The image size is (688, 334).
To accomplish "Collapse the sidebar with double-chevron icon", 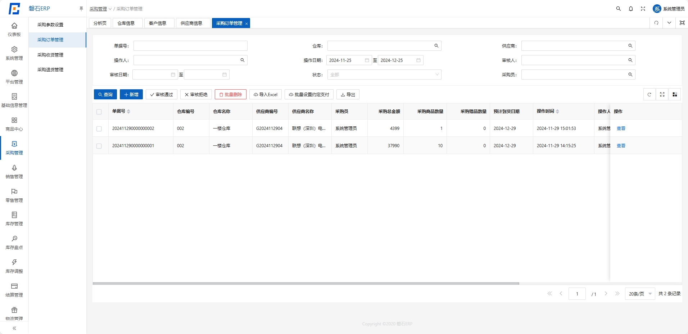I will point(14,328).
